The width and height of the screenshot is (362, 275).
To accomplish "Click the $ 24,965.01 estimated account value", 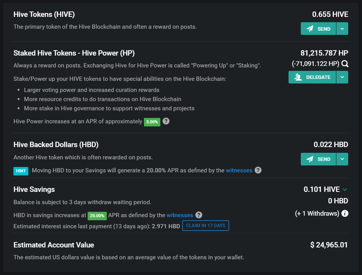I will coord(329,245).
